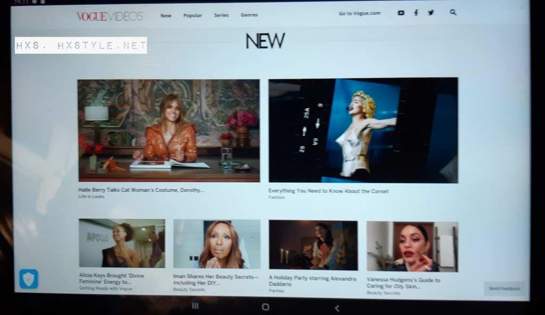Click the Go to Vogue.com link
545x315 pixels.
tap(360, 13)
